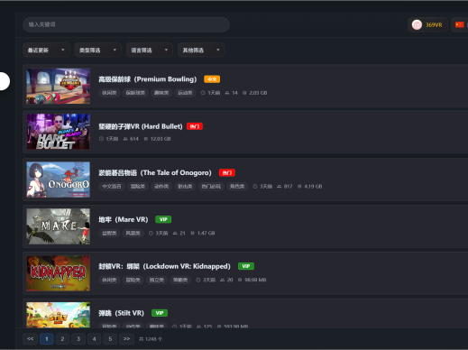Click the 动作类 tag under Tale of Onogoro
Viewport: 468px width, 350px height.
[x=161, y=187]
